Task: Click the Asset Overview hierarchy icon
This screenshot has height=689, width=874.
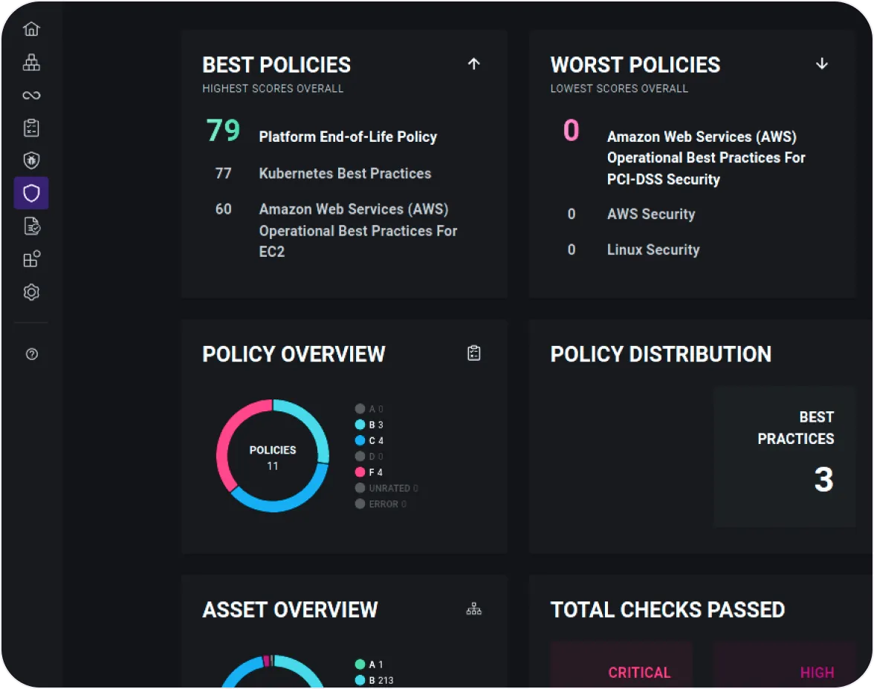Action: [474, 609]
